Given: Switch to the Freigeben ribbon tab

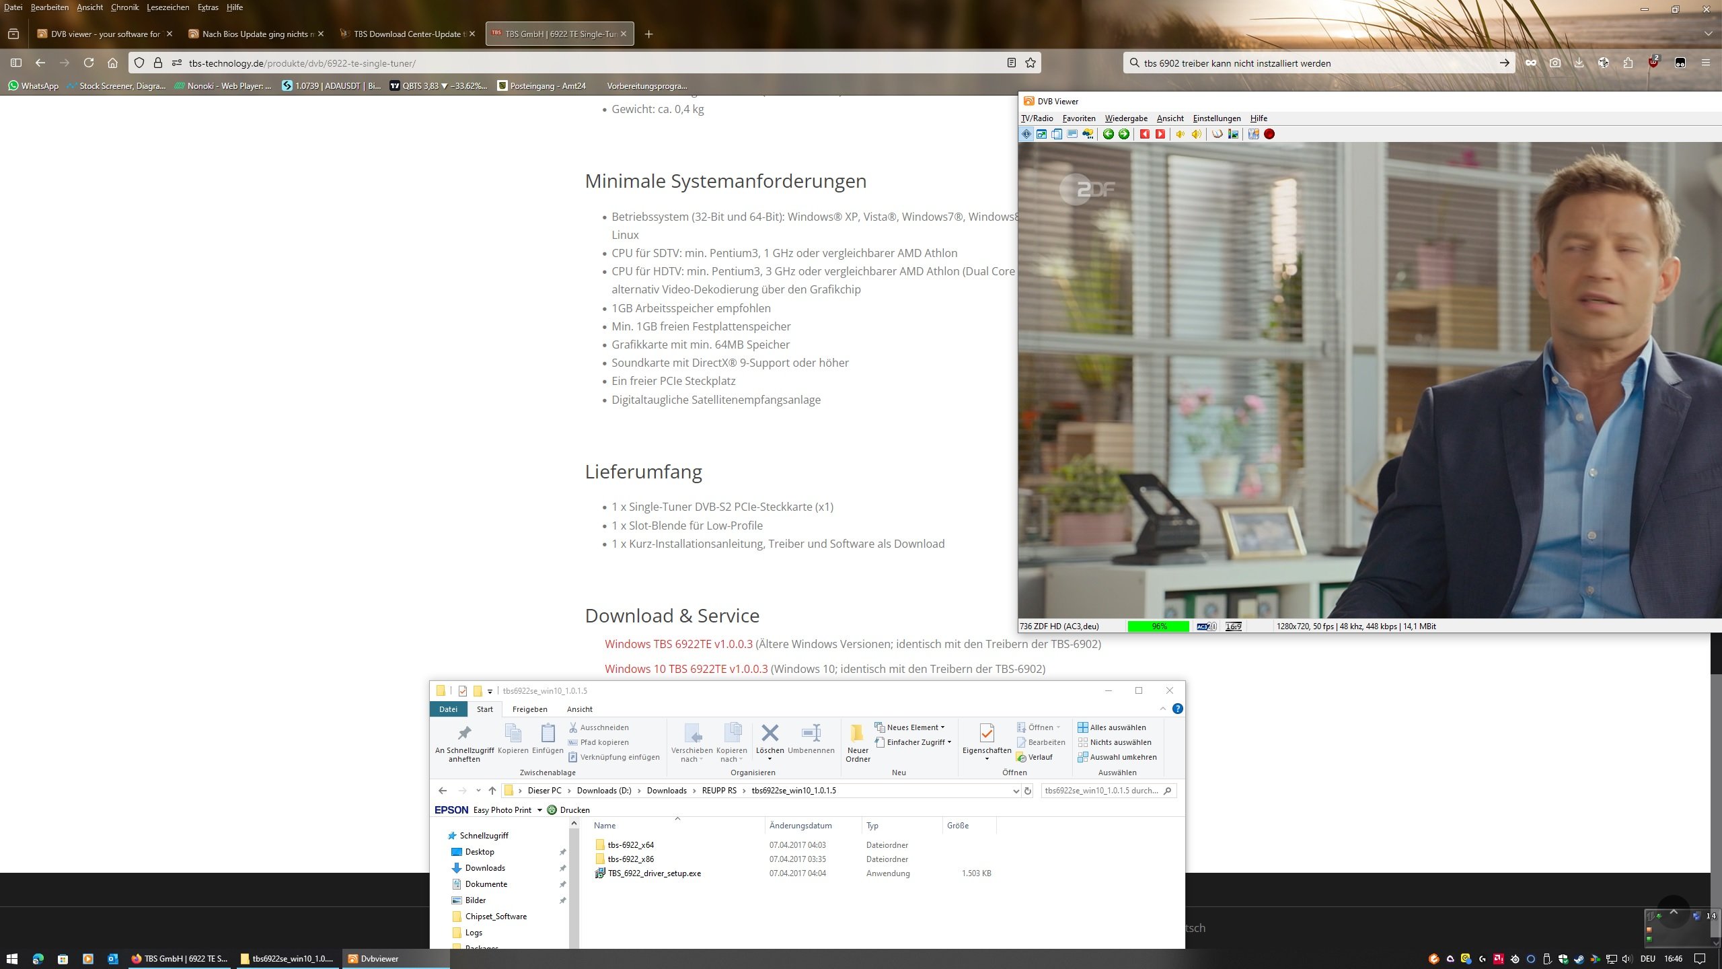Looking at the screenshot, I should point(529,709).
